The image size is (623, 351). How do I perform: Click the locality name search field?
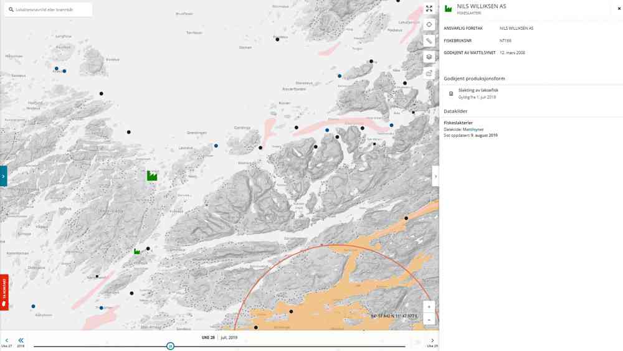pos(50,9)
